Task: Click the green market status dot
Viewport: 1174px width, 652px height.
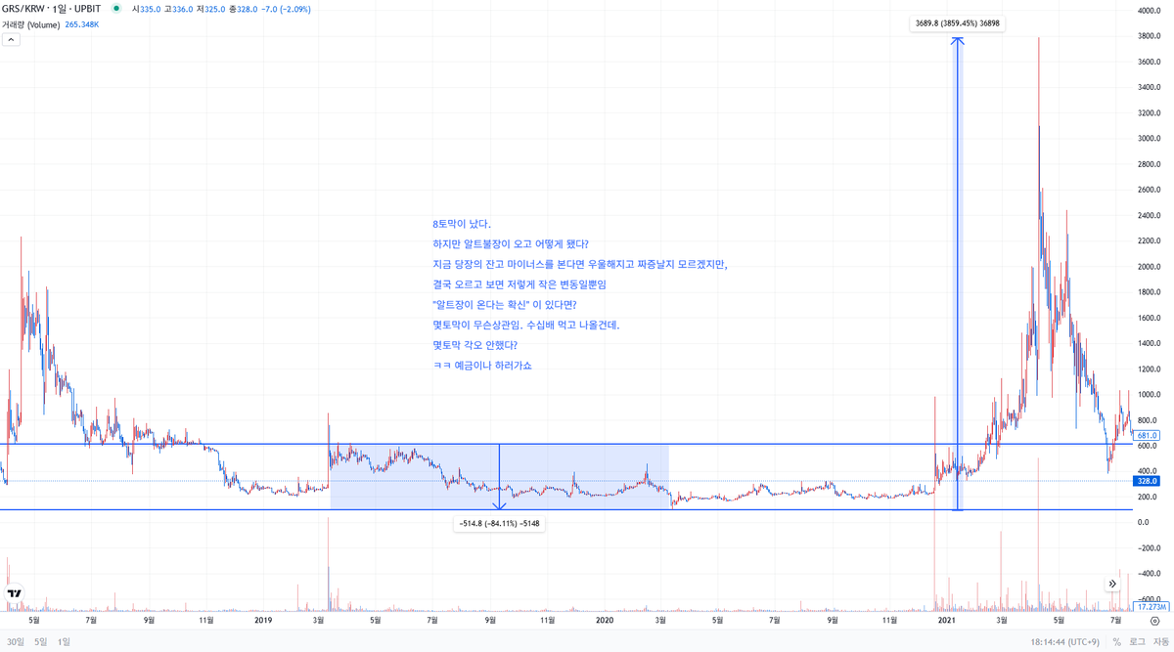Action: (117, 8)
